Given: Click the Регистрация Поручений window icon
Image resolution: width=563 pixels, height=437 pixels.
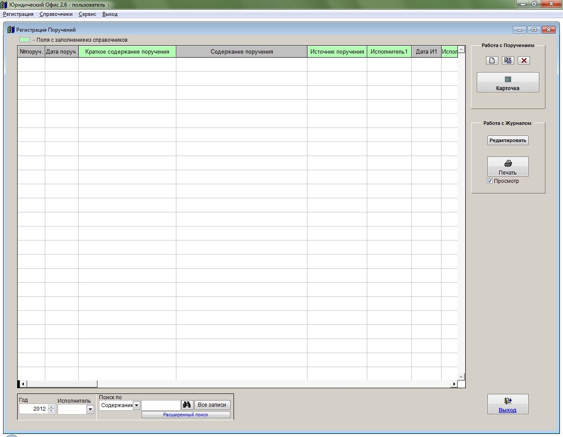Looking at the screenshot, I should 11,29.
